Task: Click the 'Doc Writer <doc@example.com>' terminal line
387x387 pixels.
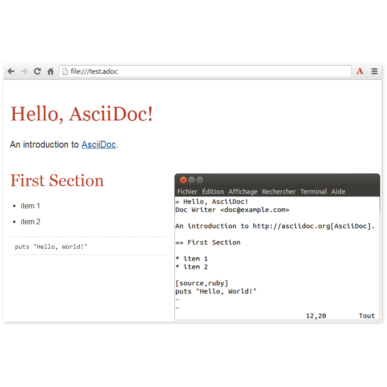Action: tap(232, 210)
